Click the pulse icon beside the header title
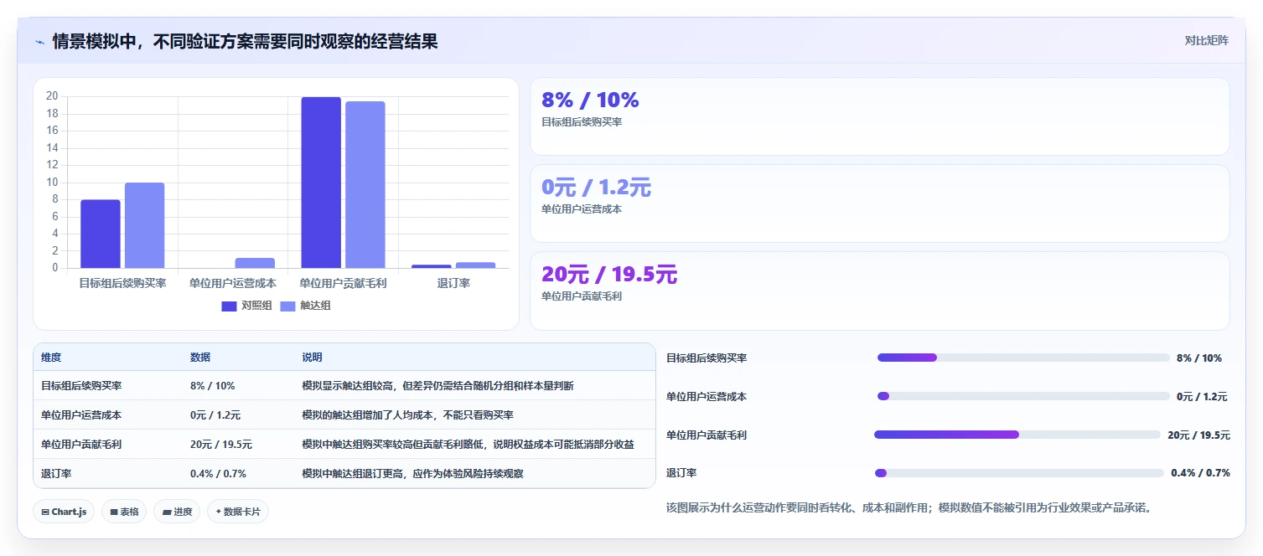The image size is (1263, 556). (40, 41)
